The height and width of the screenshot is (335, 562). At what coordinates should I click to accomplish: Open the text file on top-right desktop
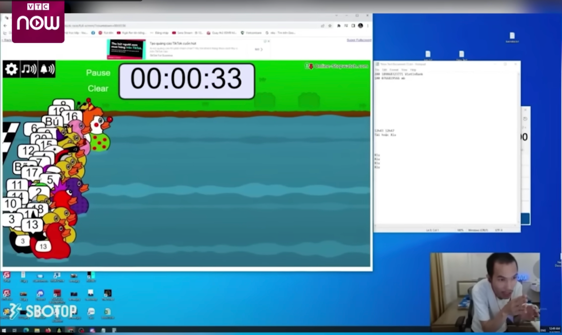(x=512, y=37)
